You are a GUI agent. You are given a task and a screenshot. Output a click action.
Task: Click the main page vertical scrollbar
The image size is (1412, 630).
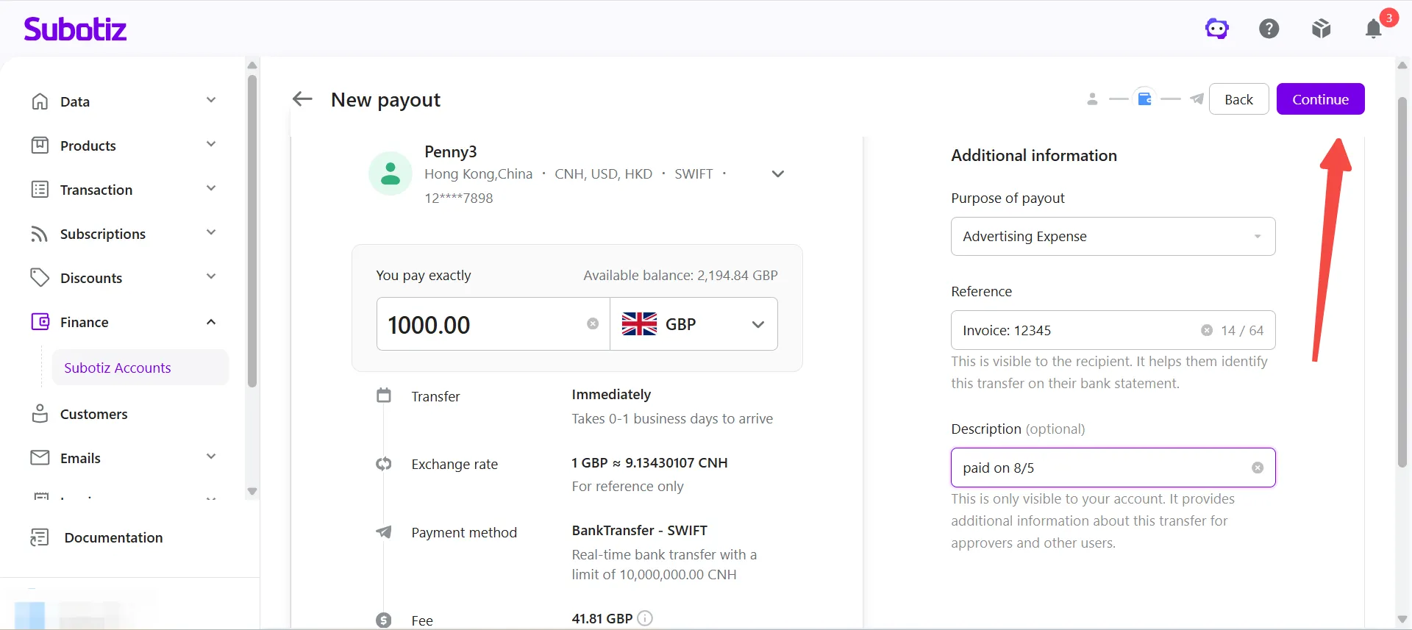point(1402,282)
